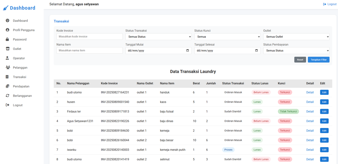Click the Proses status badge

pyautogui.click(x=228, y=150)
